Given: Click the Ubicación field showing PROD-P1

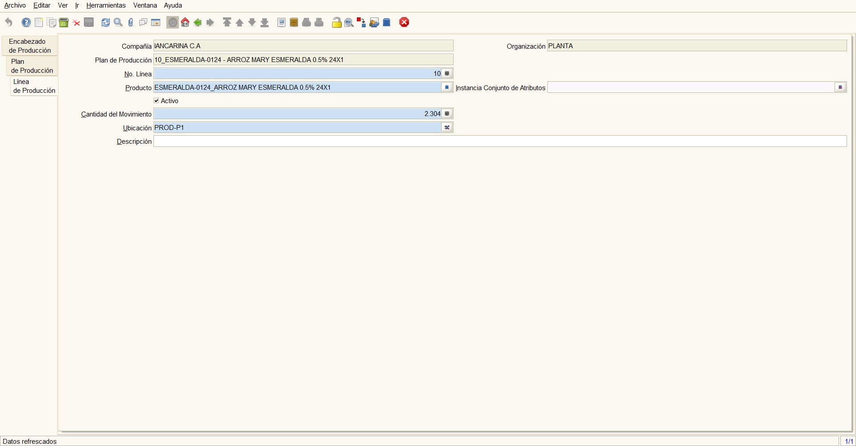Looking at the screenshot, I should pyautogui.click(x=298, y=128).
